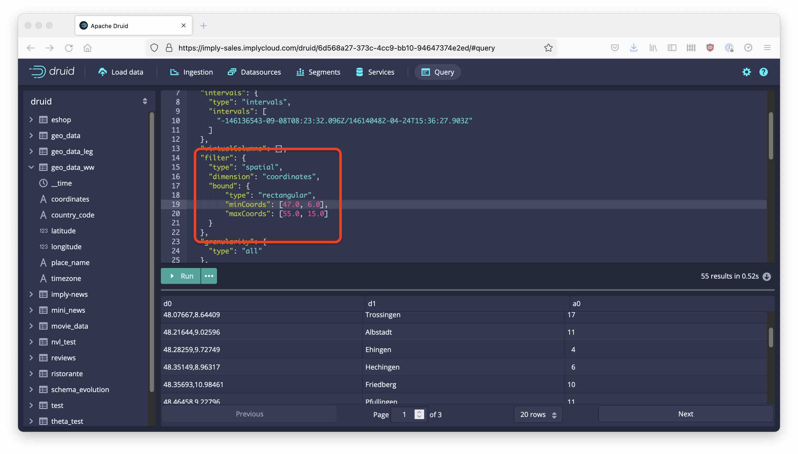Bookmark page with star icon

(x=548, y=48)
